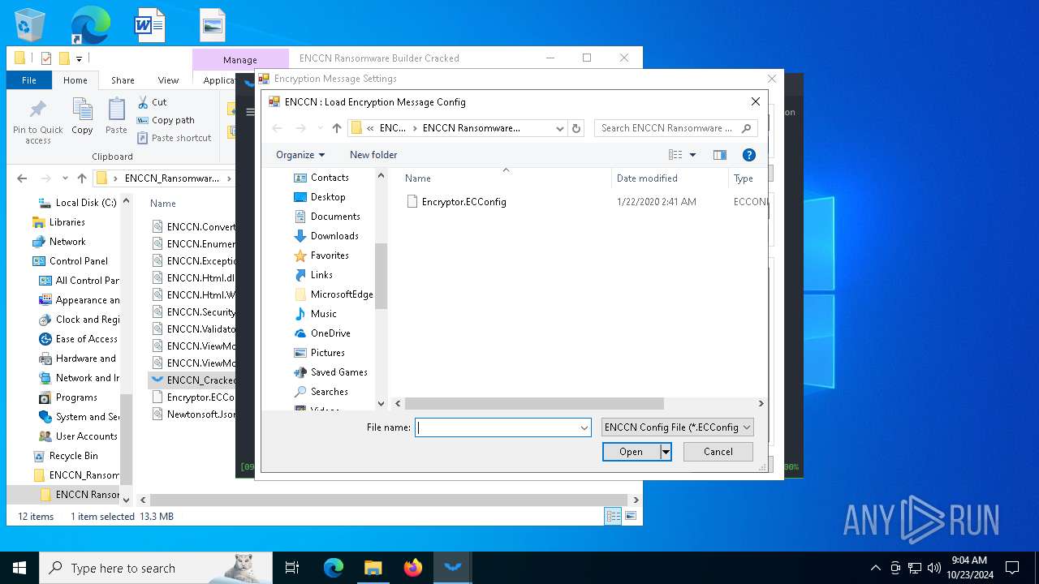Expand the Open button split arrow
The height and width of the screenshot is (584, 1039).
tap(666, 452)
